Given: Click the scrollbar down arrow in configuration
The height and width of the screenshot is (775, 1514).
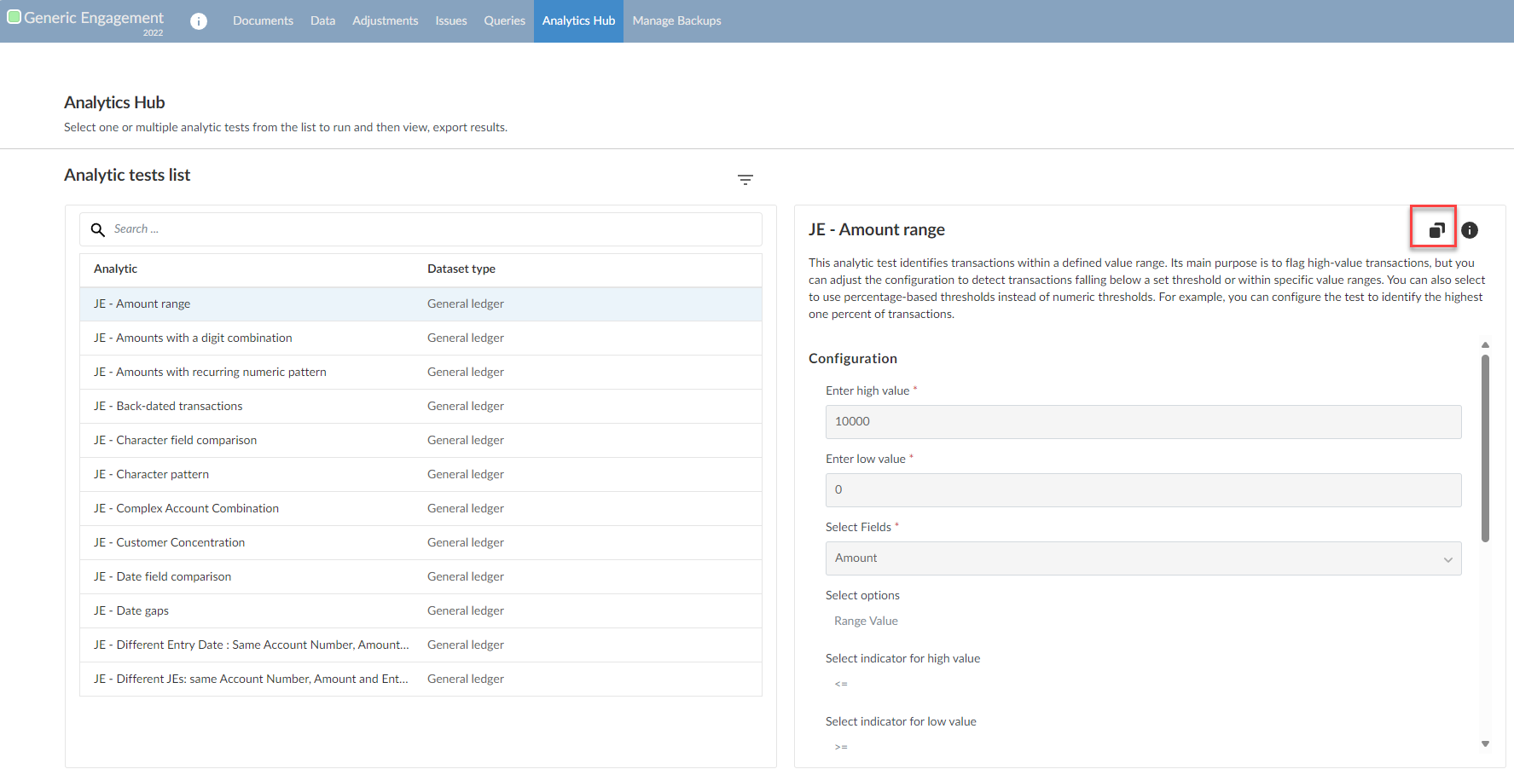Looking at the screenshot, I should tap(1485, 743).
